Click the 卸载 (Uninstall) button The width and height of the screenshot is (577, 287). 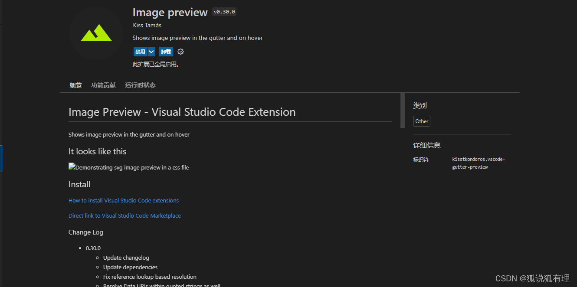pyautogui.click(x=166, y=52)
